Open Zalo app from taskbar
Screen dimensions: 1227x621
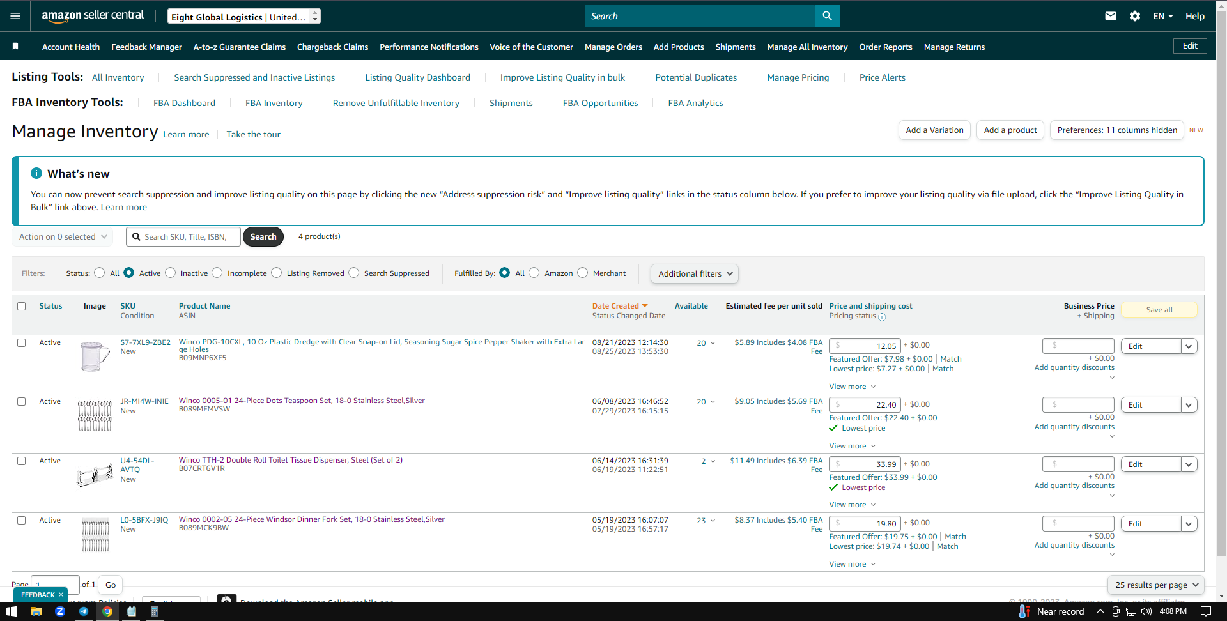(60, 611)
